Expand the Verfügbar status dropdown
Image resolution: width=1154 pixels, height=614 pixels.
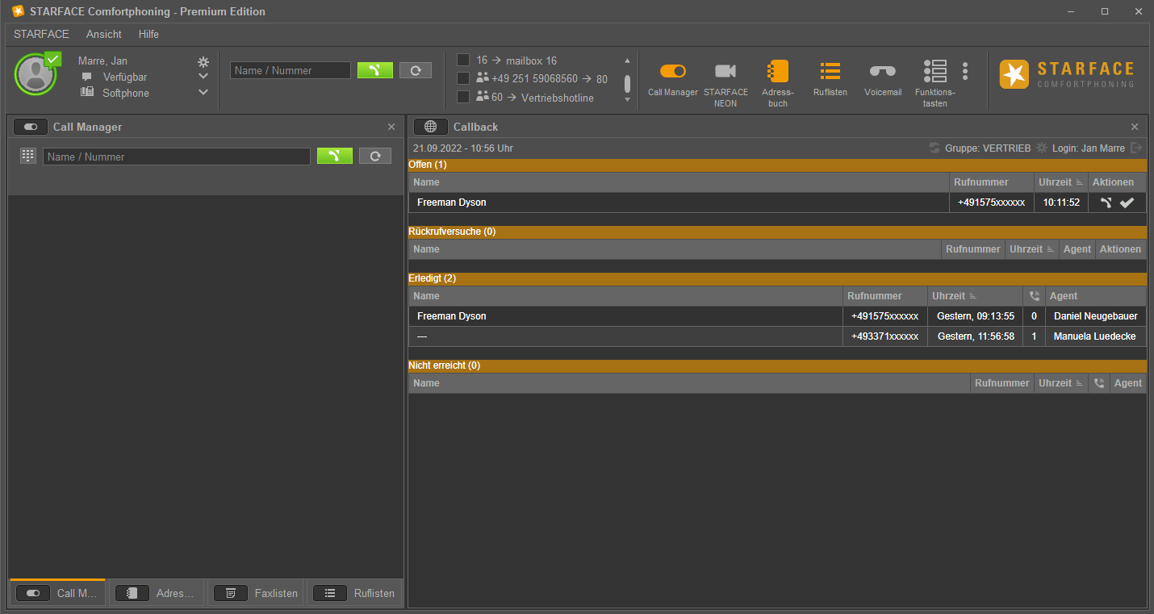pos(203,77)
